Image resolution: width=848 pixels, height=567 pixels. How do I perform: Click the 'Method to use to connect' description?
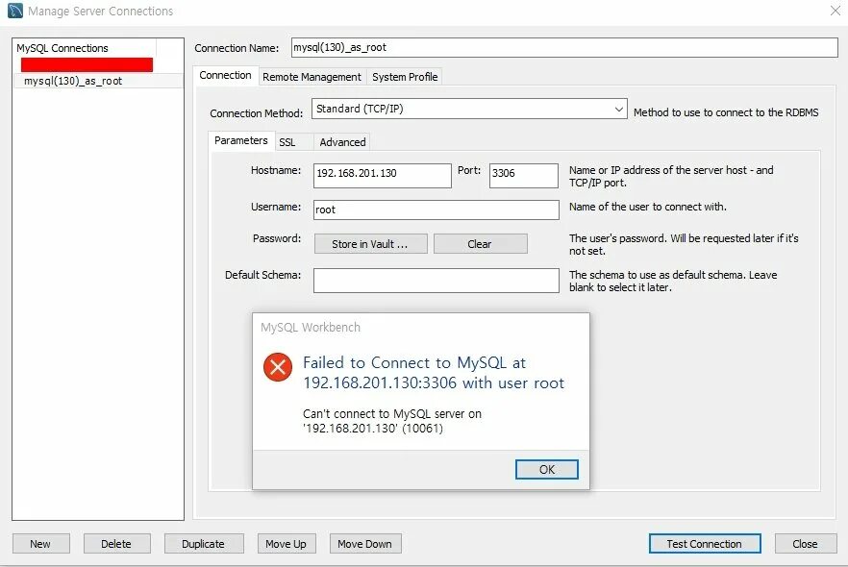pos(726,112)
